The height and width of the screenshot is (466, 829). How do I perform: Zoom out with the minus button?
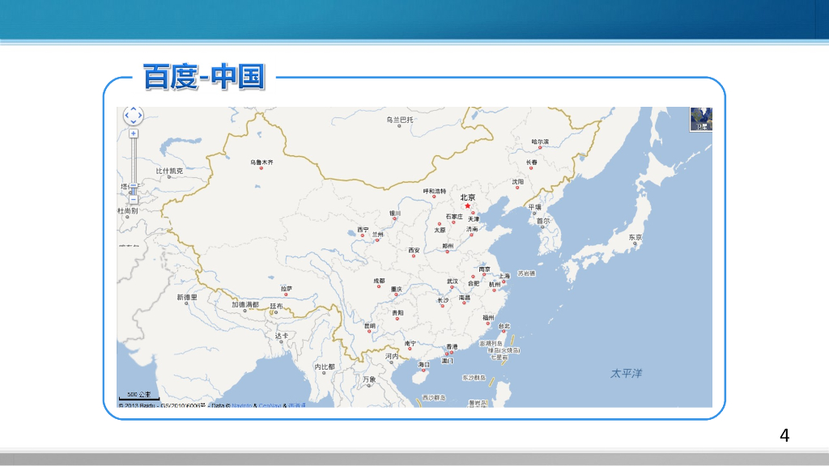pyautogui.click(x=134, y=200)
